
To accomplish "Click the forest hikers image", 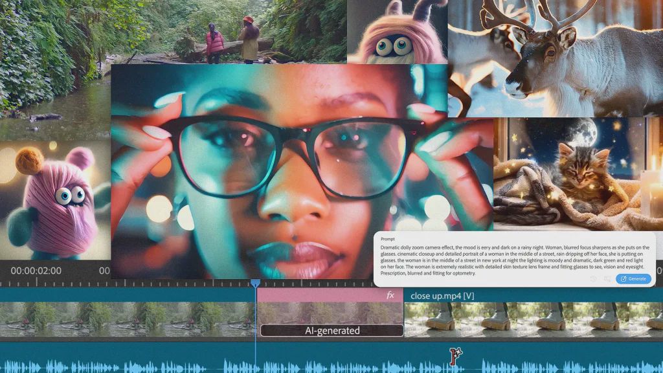I will pos(174,32).
